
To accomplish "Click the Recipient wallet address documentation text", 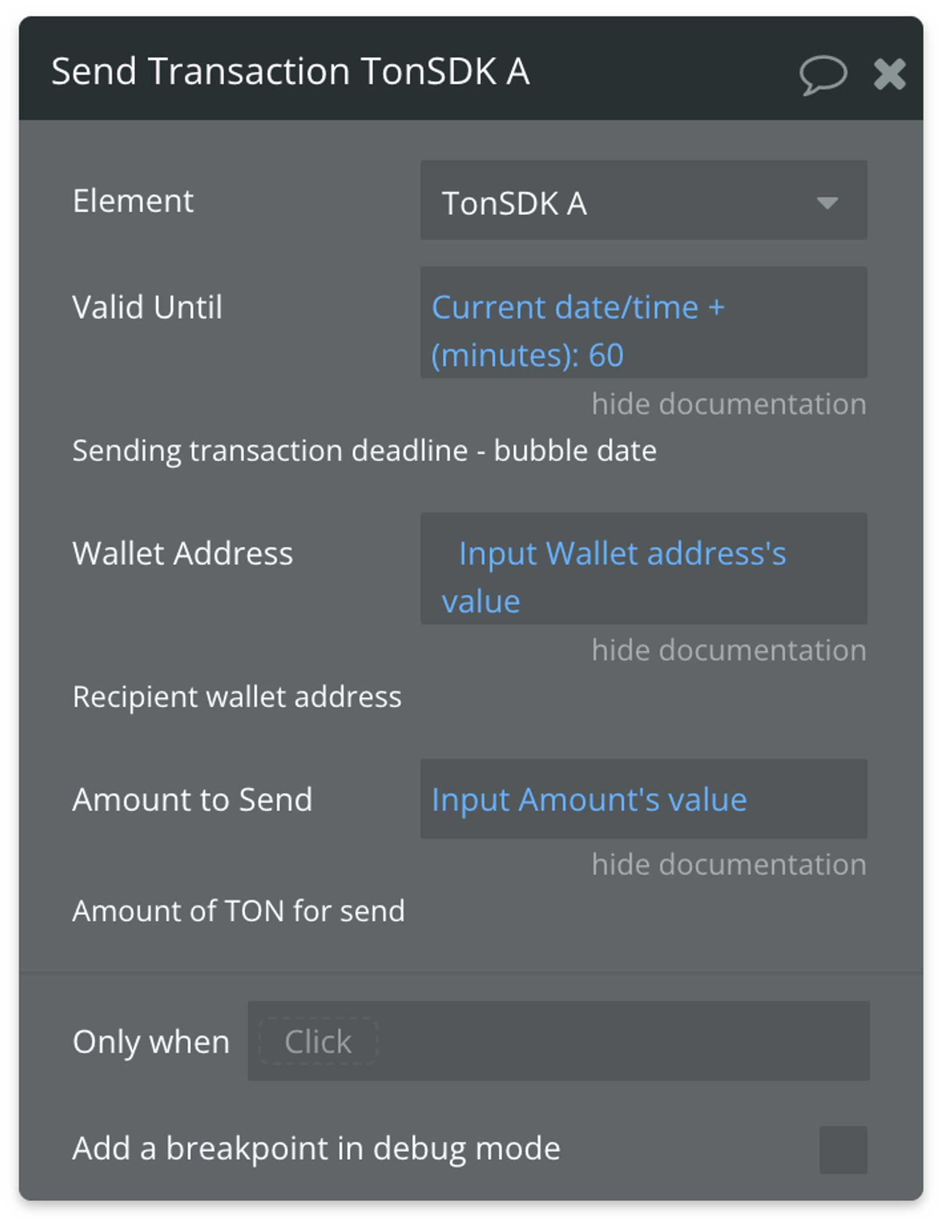I will (237, 696).
